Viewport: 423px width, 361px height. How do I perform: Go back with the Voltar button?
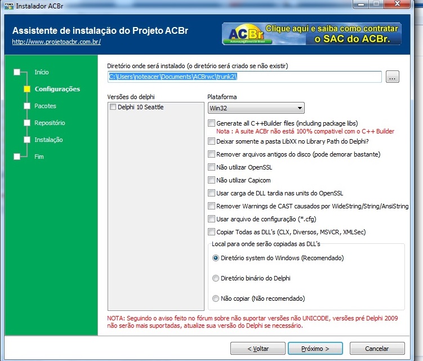(x=257, y=349)
